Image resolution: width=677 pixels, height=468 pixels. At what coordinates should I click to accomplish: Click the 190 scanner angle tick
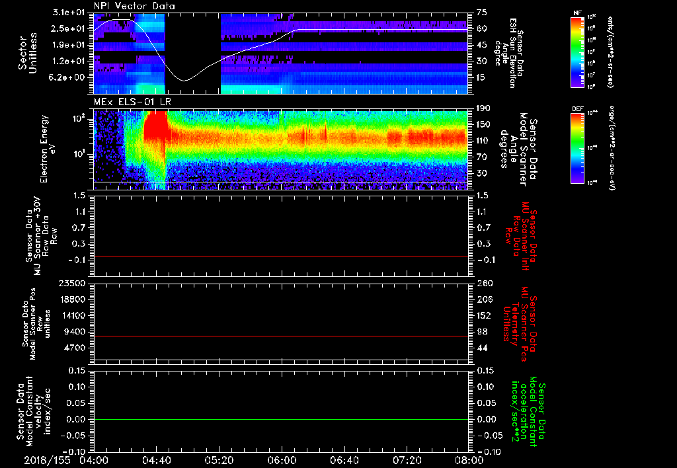[484, 108]
